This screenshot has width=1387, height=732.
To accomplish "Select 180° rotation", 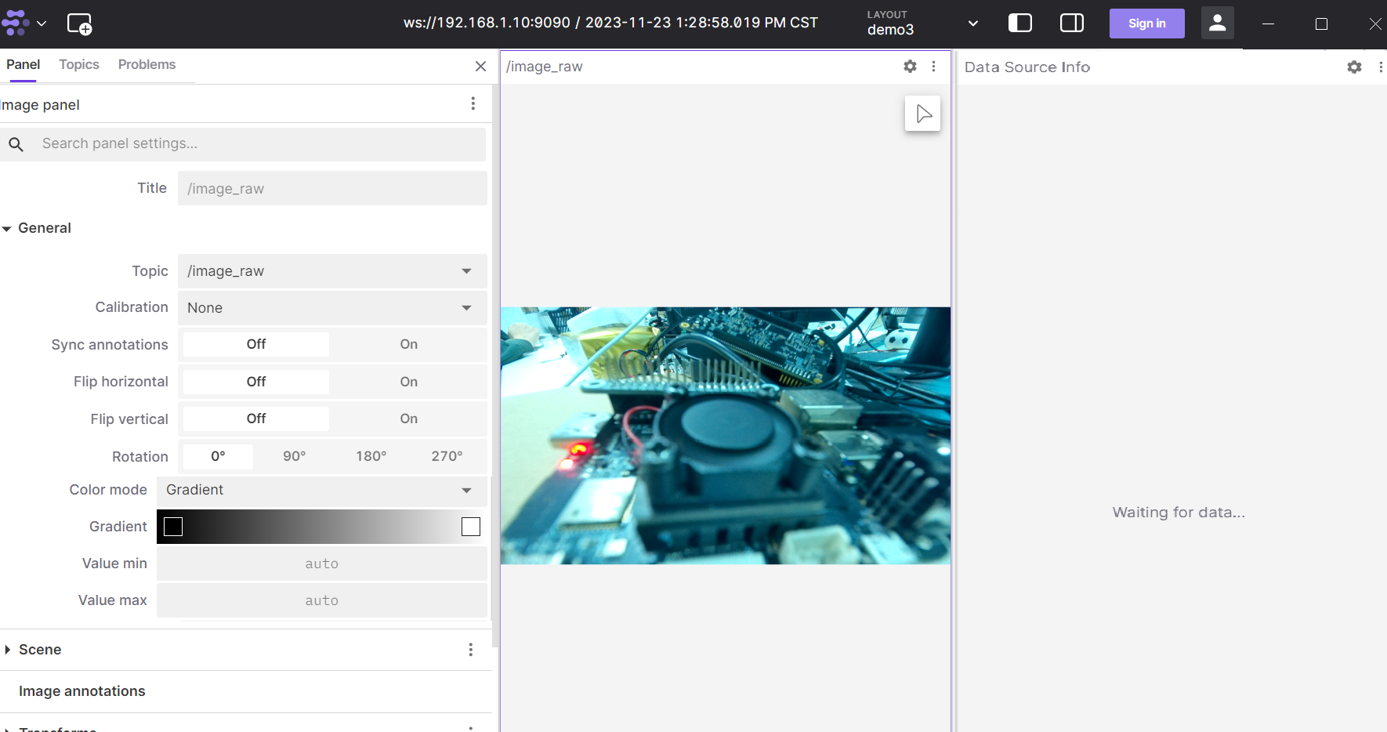I will [x=371, y=456].
